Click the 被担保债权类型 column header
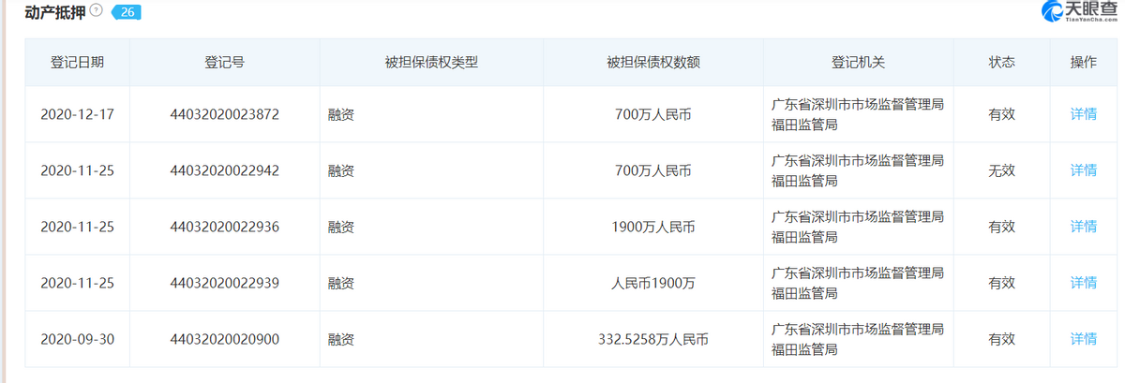The image size is (1125, 383). click(431, 63)
